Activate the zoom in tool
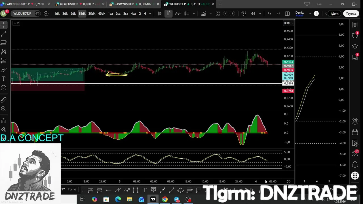The image size is (363, 204). pos(4,109)
